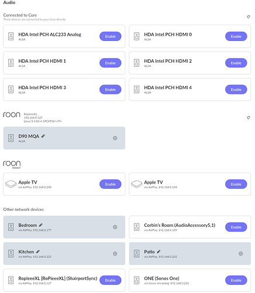
Task: Edit the D90 MQA zone name
Action: pyautogui.click(x=43, y=136)
